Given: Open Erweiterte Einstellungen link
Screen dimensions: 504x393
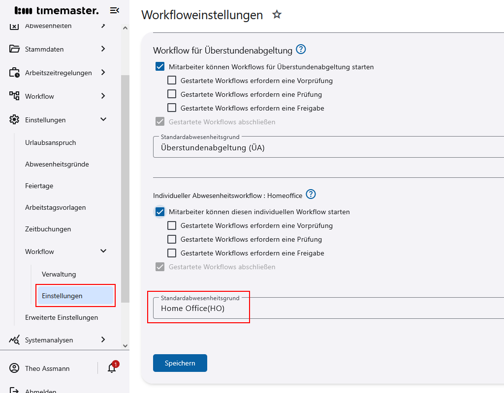Looking at the screenshot, I should 62,318.
